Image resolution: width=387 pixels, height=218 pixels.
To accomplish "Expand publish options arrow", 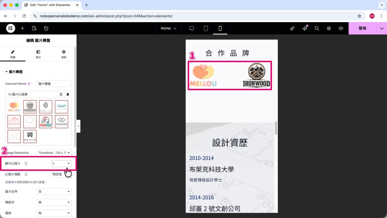I will pos(382,28).
